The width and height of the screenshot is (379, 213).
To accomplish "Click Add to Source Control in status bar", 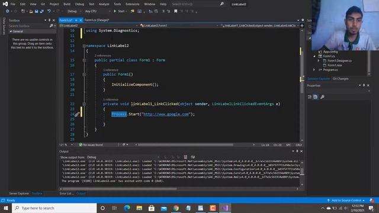I will pyautogui.click(x=346, y=200).
